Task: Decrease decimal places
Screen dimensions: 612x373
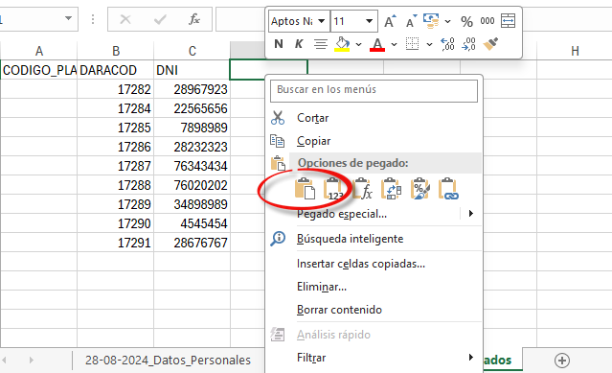Action: (468, 44)
